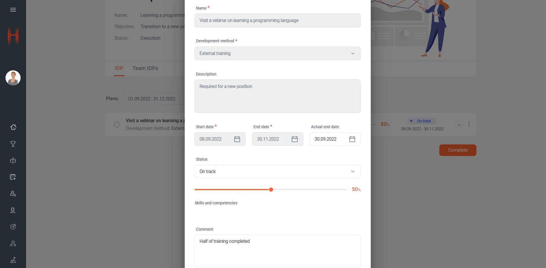The image size is (546, 268).
Task: Open the trophy achievements icon
Action: [13, 144]
